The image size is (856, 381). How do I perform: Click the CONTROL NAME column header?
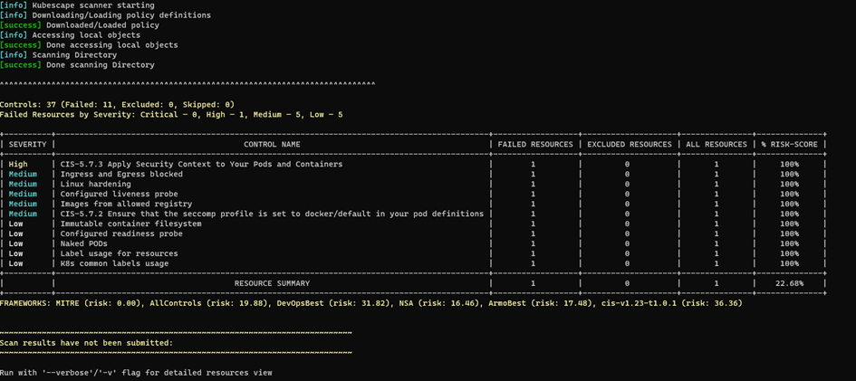coord(272,145)
